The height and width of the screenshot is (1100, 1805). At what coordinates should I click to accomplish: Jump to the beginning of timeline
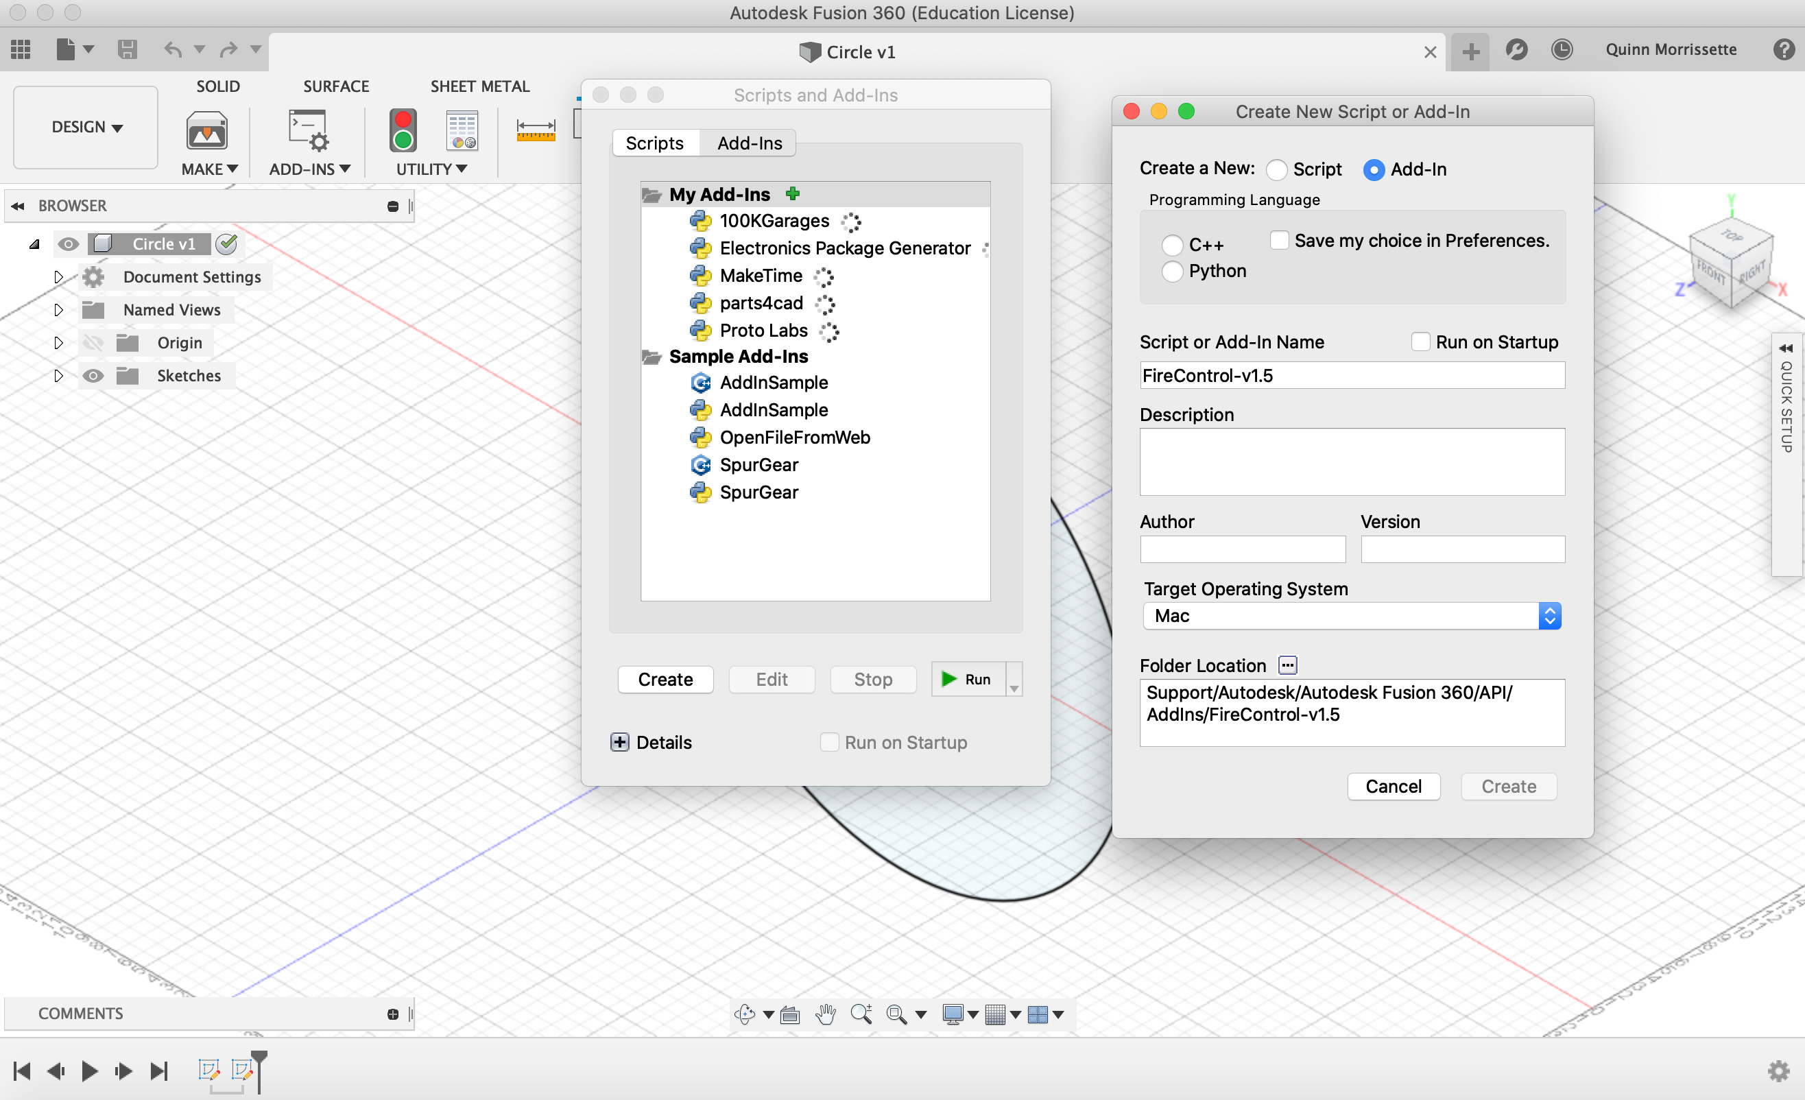22,1071
